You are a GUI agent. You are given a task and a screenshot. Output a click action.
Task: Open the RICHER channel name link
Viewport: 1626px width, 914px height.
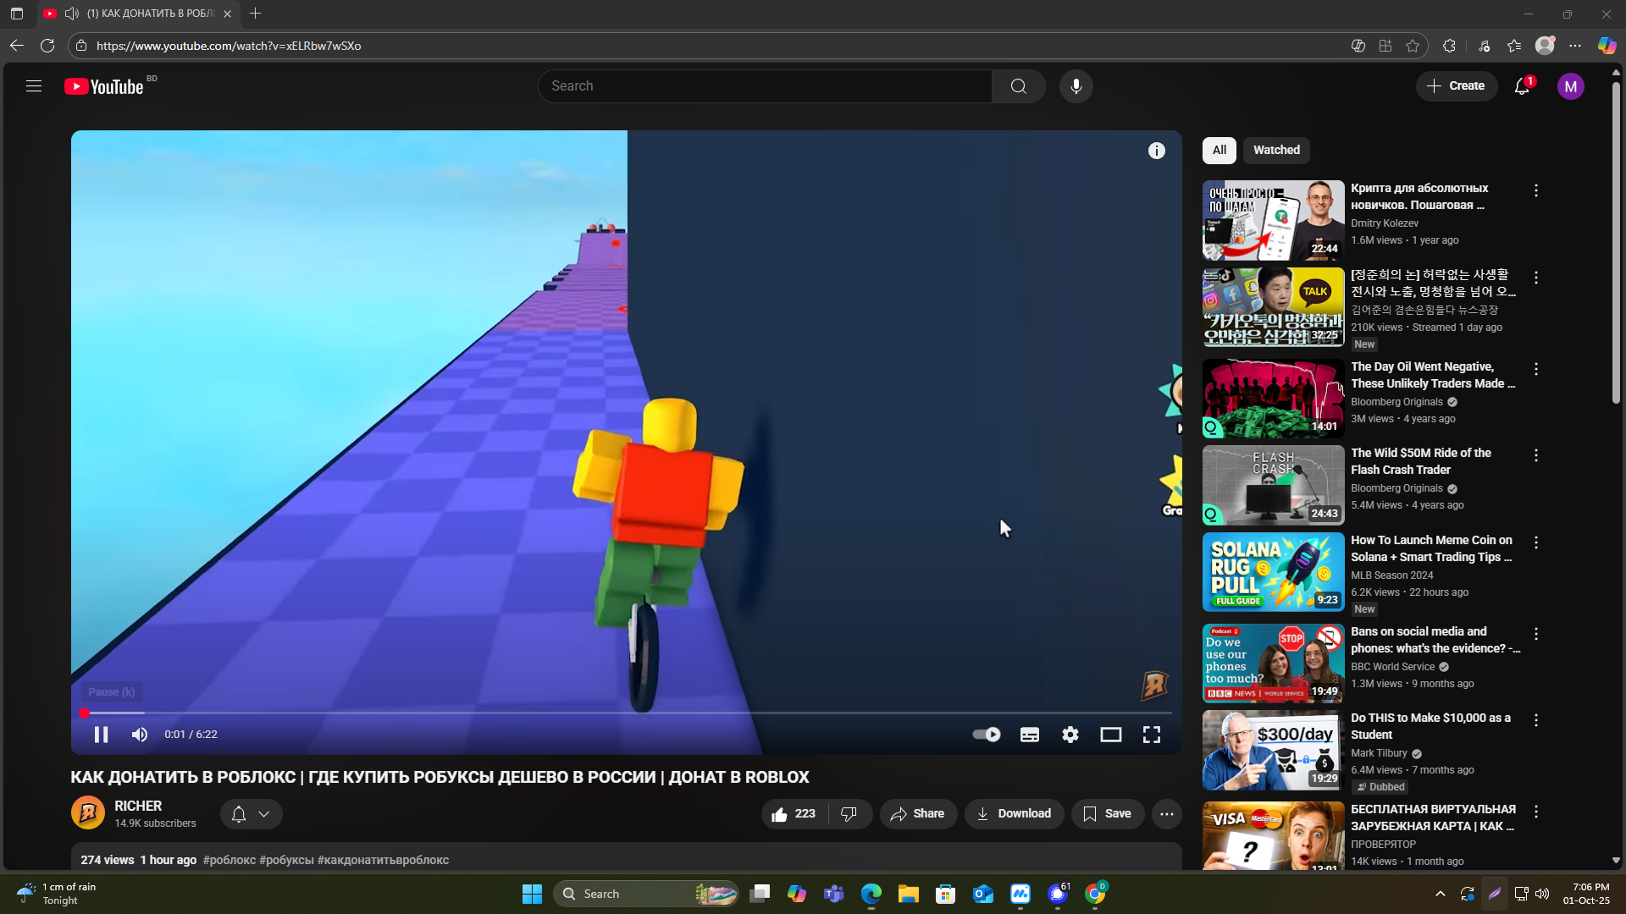[138, 807]
